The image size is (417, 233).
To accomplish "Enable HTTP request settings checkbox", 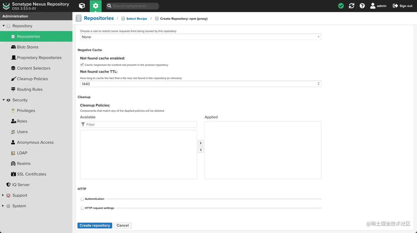I will (82, 208).
